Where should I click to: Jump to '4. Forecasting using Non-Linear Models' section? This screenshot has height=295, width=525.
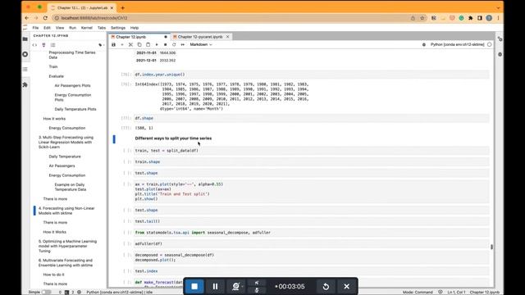(x=66, y=211)
